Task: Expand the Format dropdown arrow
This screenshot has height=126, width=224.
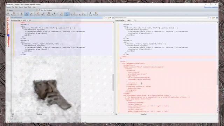Action: tap(58, 14)
